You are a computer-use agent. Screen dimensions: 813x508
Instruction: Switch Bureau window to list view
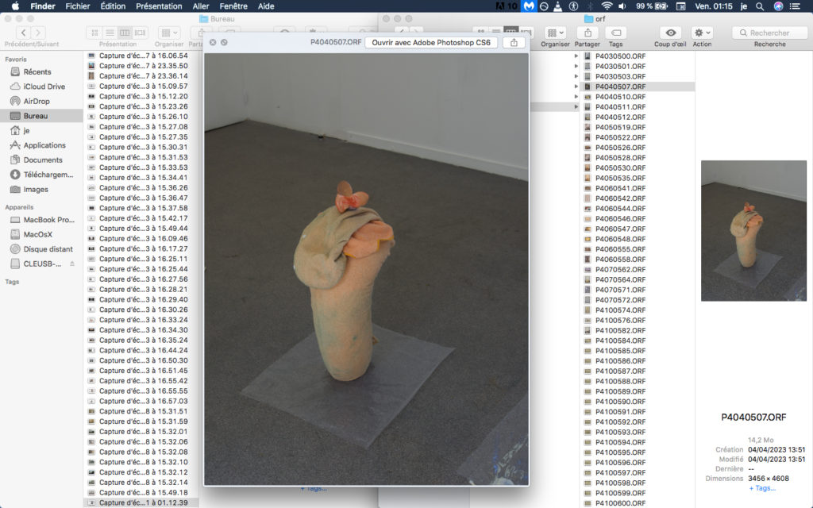[x=110, y=33]
